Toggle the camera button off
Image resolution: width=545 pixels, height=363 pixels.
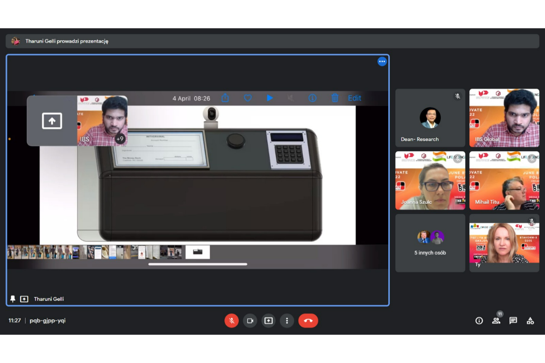[x=250, y=321]
